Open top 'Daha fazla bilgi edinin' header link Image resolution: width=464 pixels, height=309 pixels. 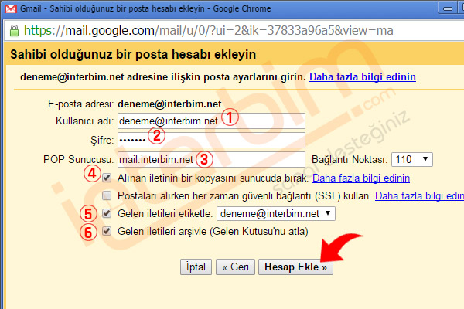pyautogui.click(x=363, y=77)
